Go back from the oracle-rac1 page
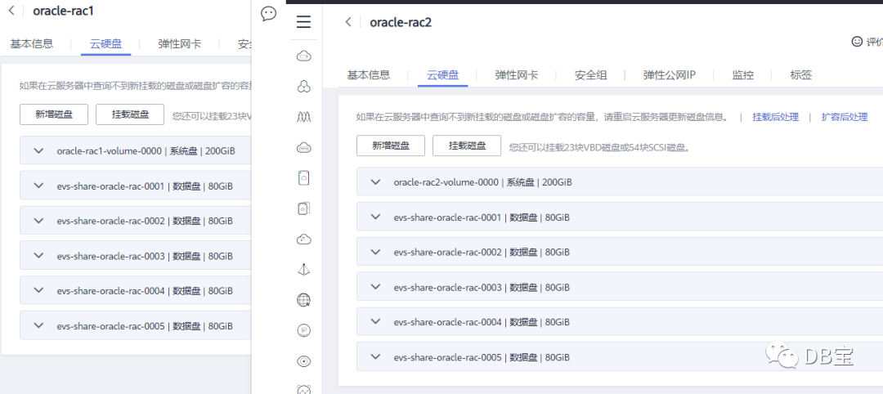The width and height of the screenshot is (883, 394). 11,11
